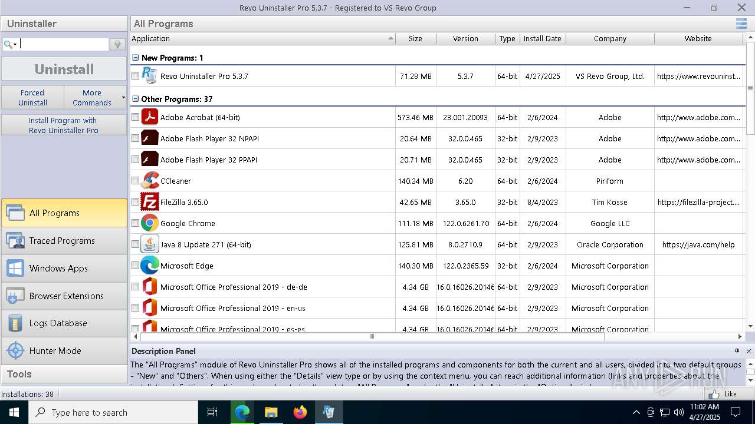The height and width of the screenshot is (424, 755).
Task: Select the All Programs module
Action: point(64,213)
